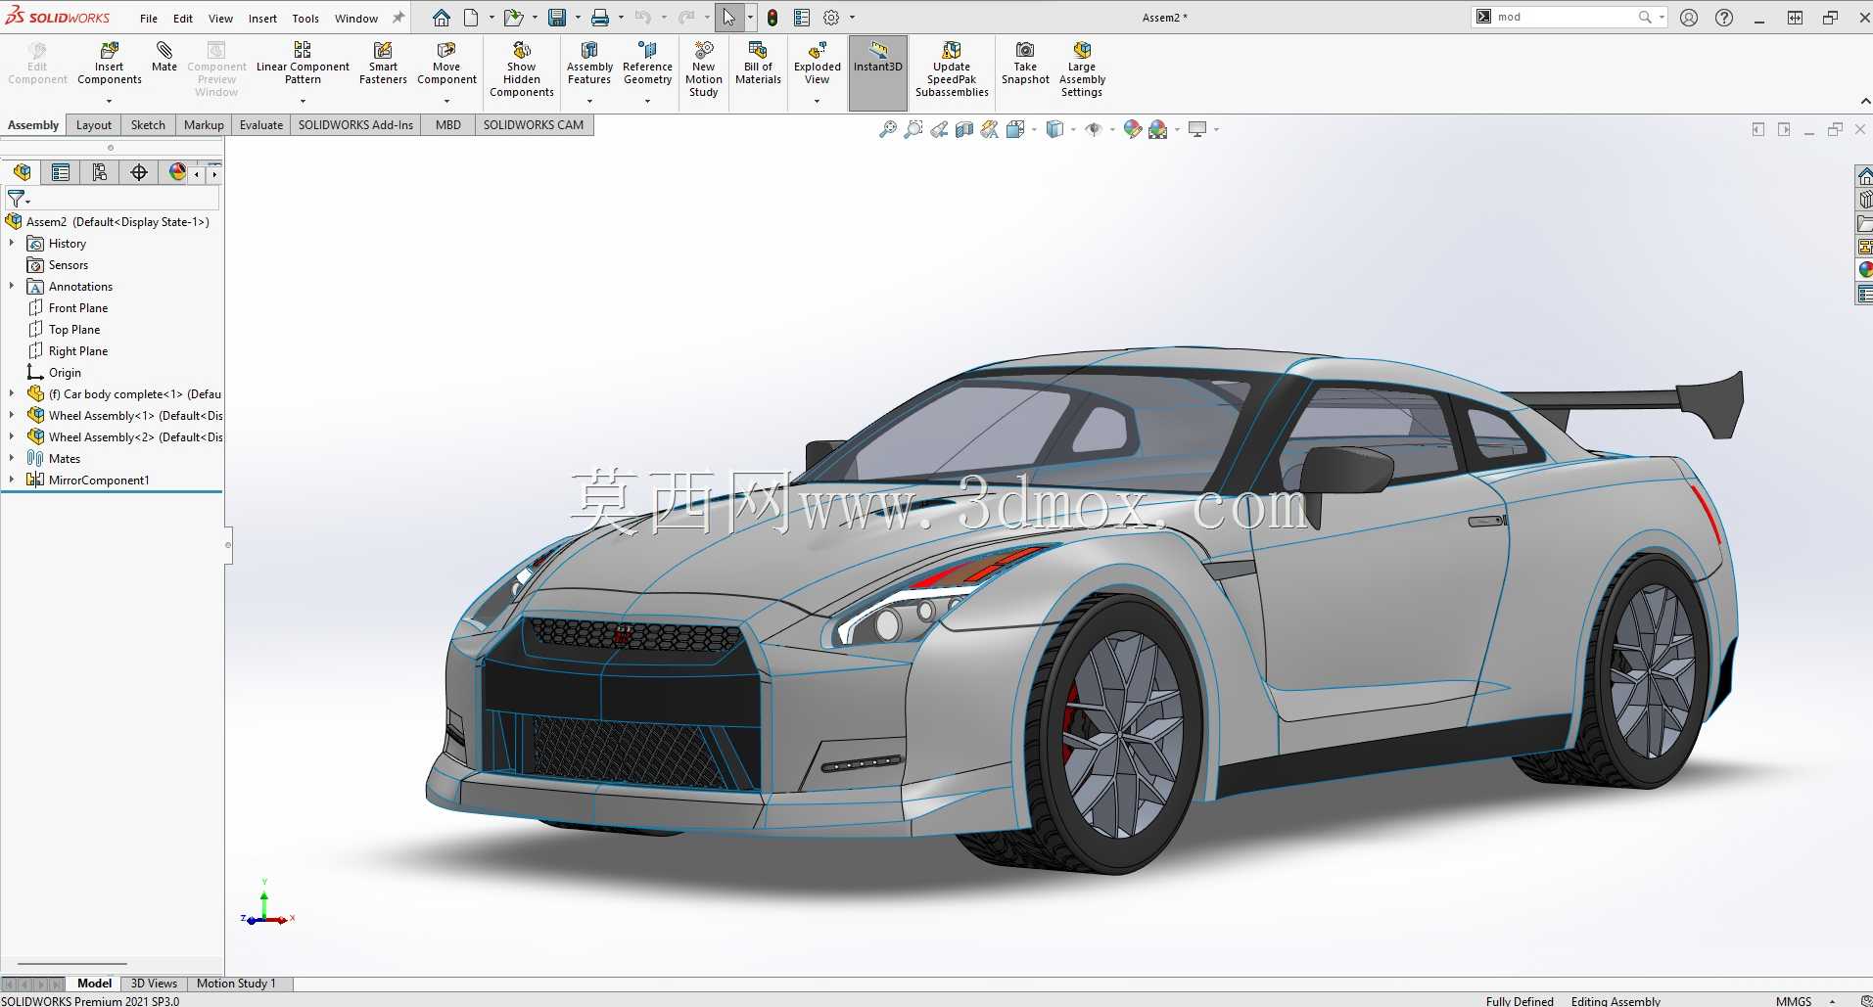Open Reference Geometry tool
Screen dimensions: 1873x1007
pos(647,65)
